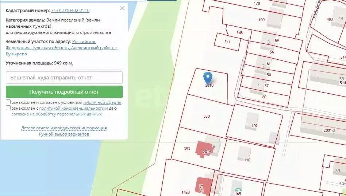Select parcel 110 on the map

(247, 160)
